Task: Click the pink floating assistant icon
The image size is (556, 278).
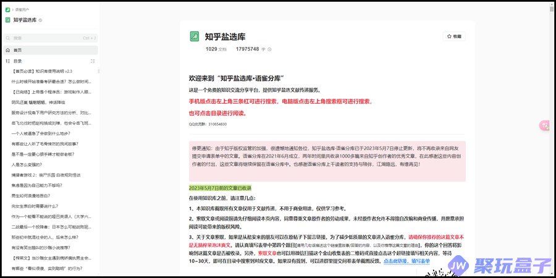Action: tap(544, 125)
